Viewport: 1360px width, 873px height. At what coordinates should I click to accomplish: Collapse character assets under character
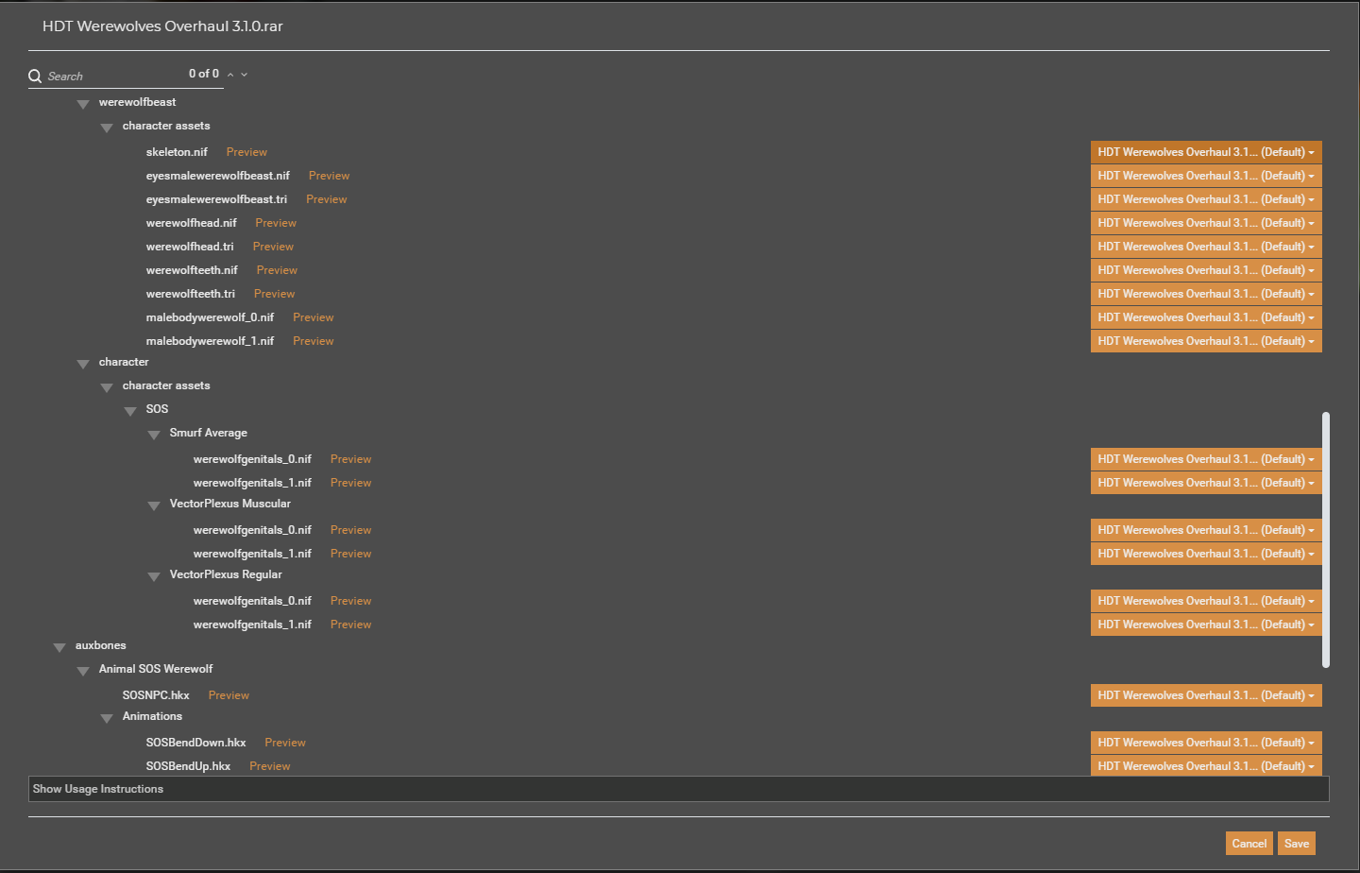coord(107,387)
